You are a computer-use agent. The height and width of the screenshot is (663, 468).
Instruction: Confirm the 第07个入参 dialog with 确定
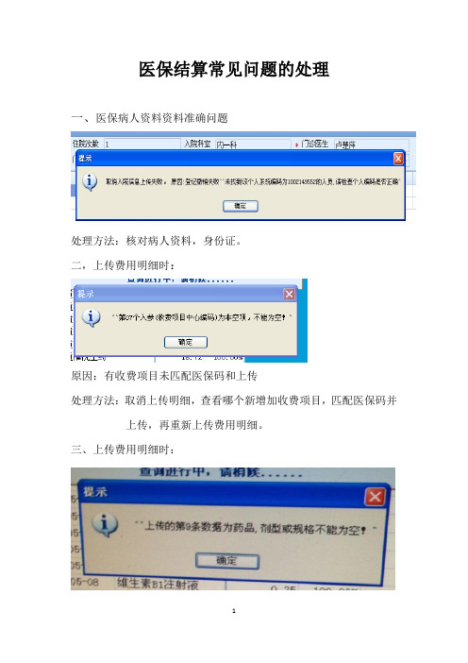[x=186, y=342]
